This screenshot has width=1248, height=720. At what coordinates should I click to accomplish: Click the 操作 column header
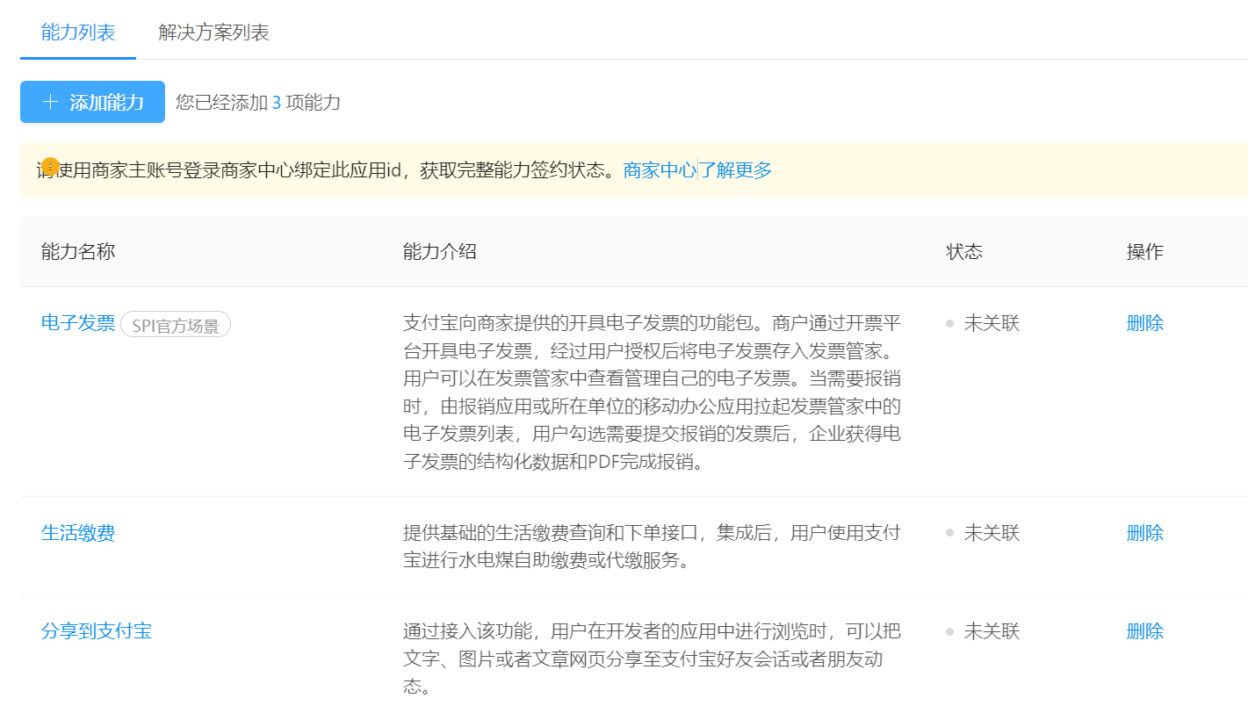[x=1144, y=251]
